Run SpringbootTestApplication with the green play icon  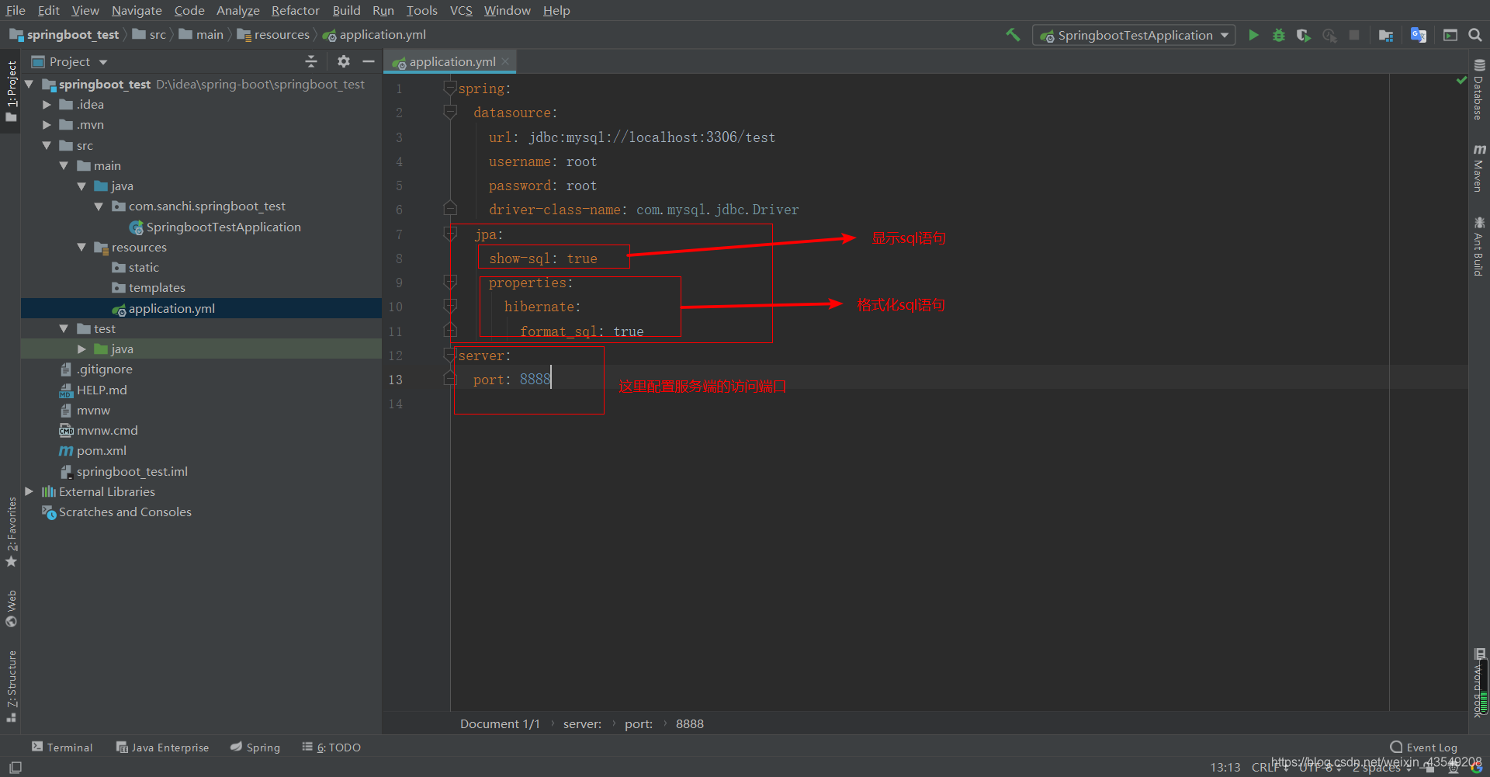coord(1253,35)
